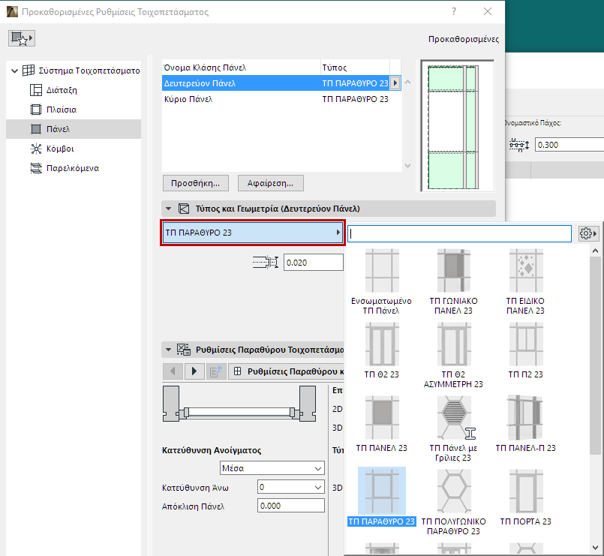
Task: Open the Μέσα opening direction dropdown
Action: coord(272,468)
